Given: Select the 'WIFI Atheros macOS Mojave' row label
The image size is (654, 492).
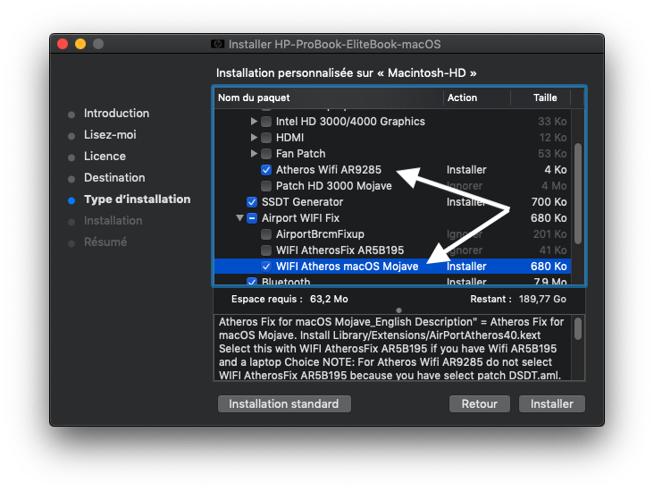Looking at the screenshot, I should coord(347,267).
